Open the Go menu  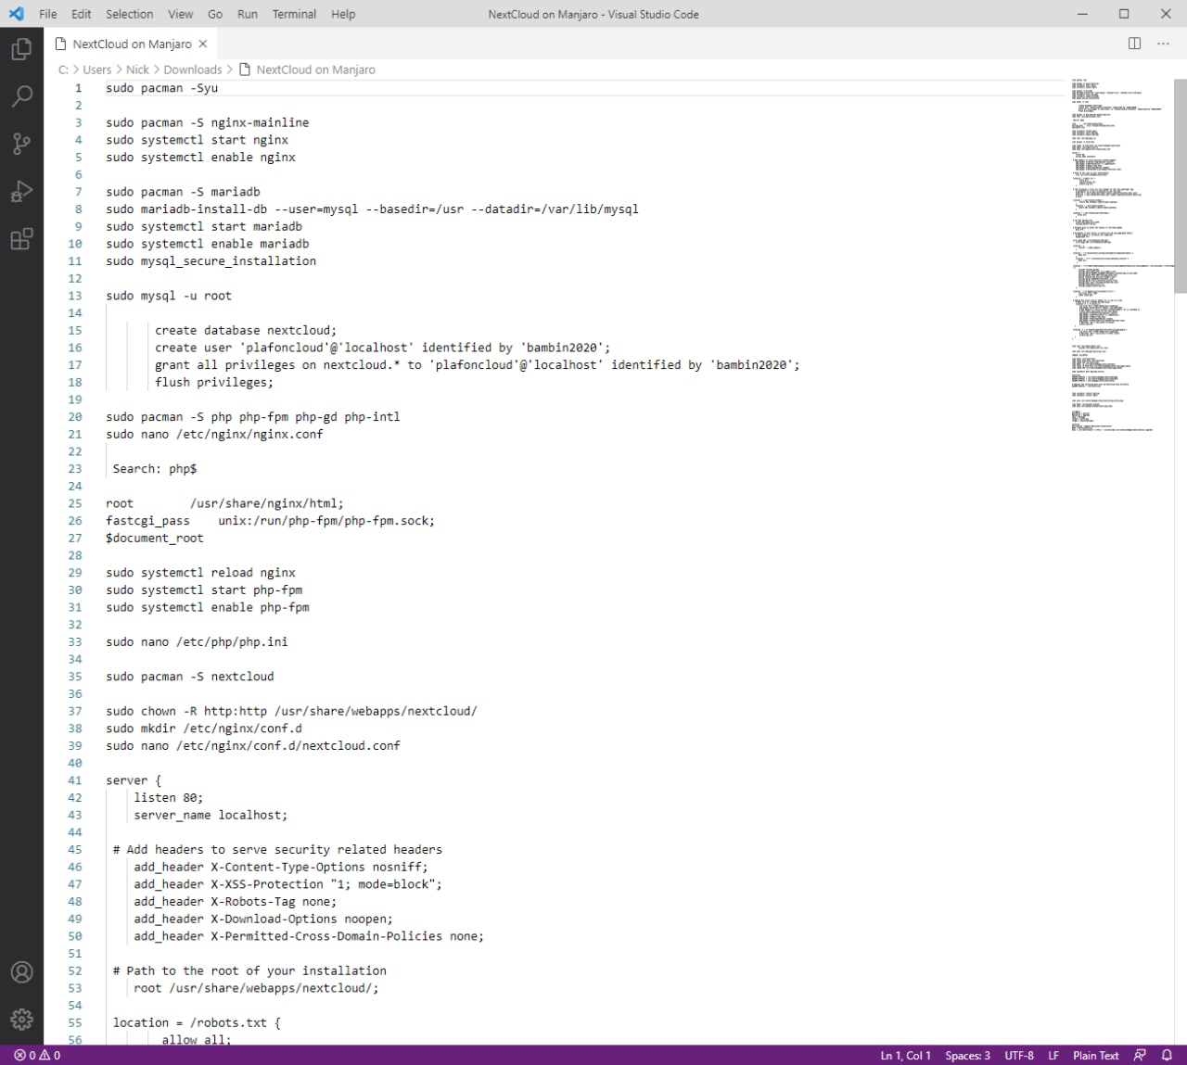click(x=215, y=14)
